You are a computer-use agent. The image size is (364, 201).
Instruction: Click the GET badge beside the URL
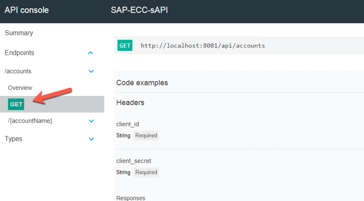click(x=125, y=45)
